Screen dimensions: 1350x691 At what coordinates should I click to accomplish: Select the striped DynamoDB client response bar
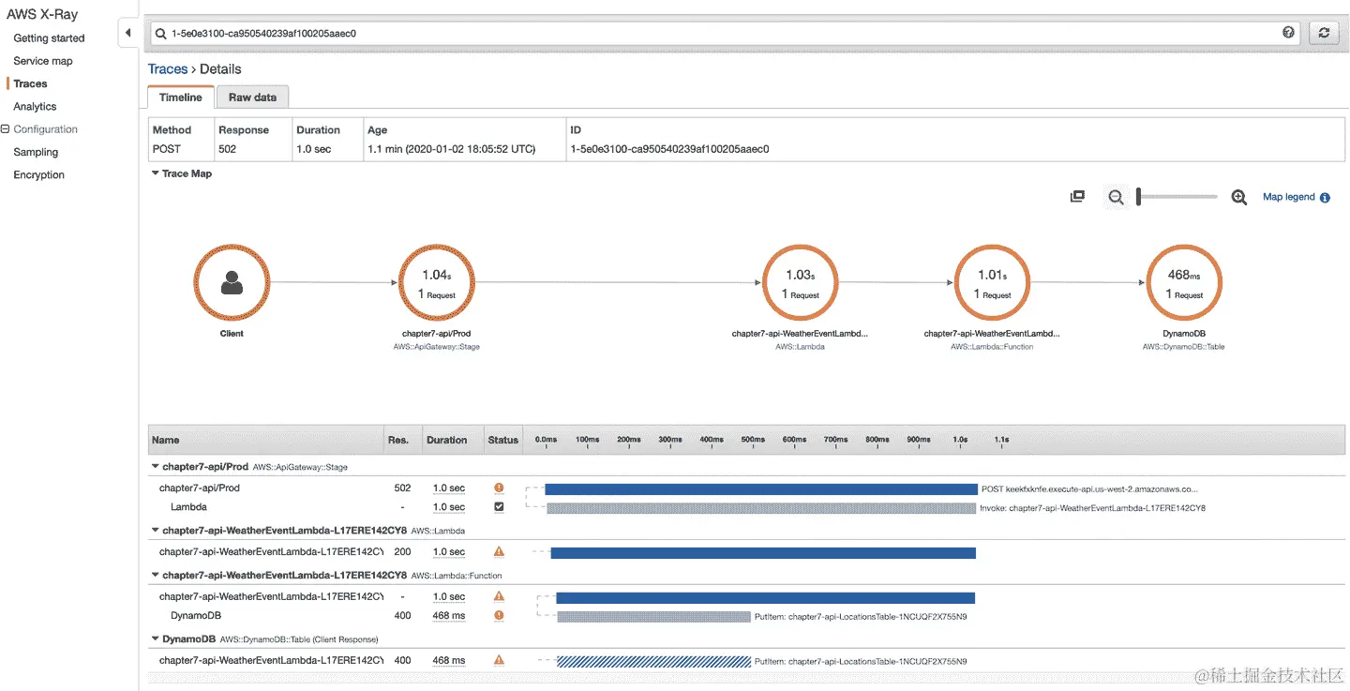[x=653, y=661]
